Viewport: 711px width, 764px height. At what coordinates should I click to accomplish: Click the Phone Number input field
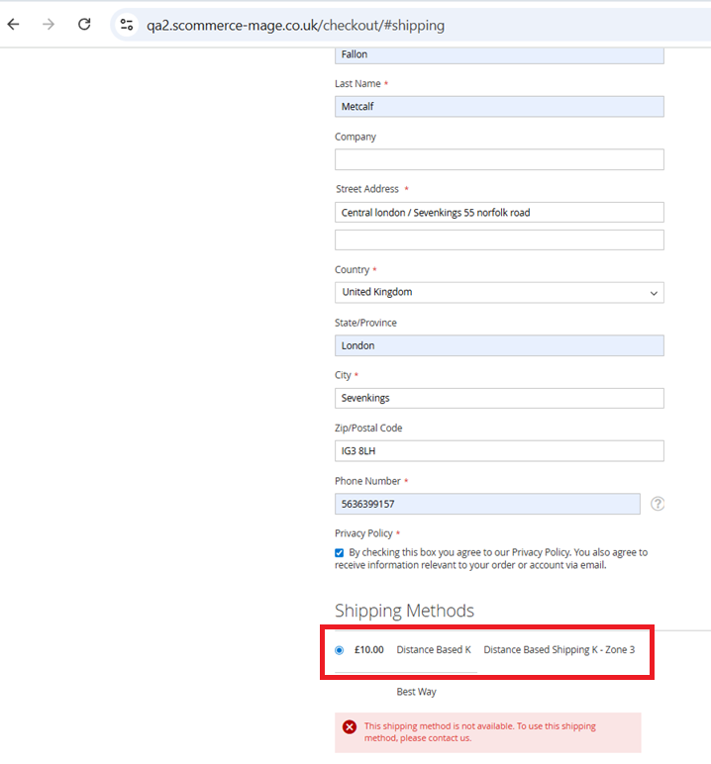[x=487, y=504]
